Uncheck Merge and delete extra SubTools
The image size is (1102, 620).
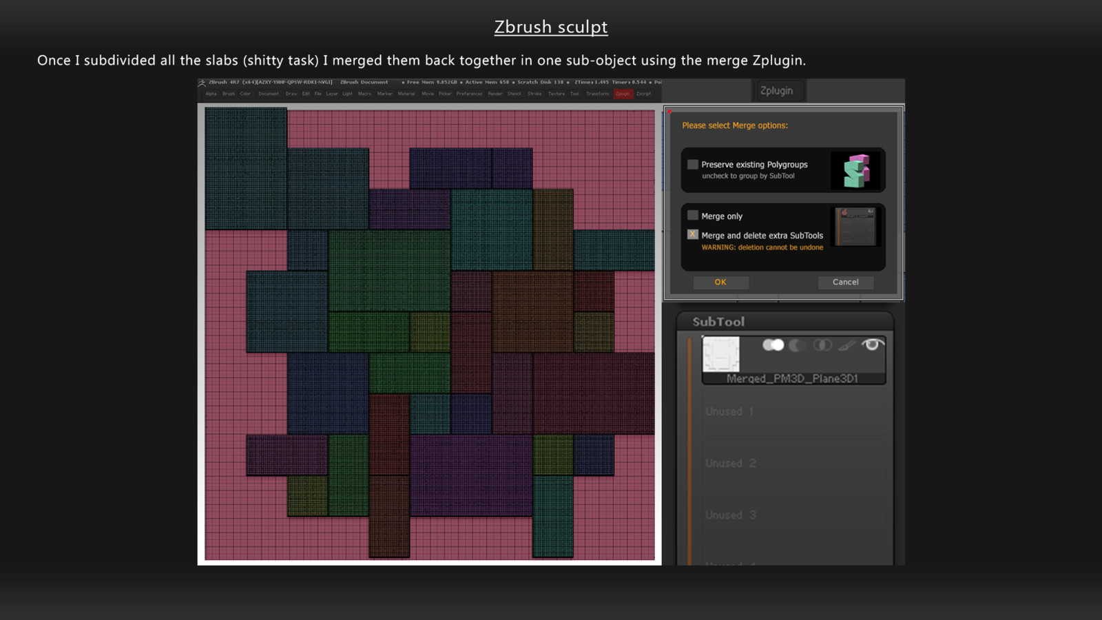(x=693, y=235)
